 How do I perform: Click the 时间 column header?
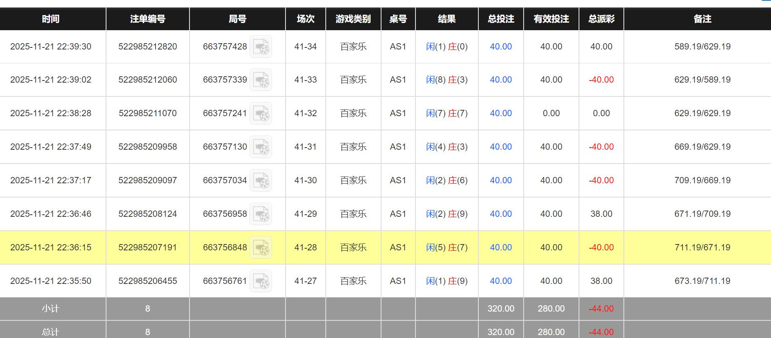click(51, 19)
